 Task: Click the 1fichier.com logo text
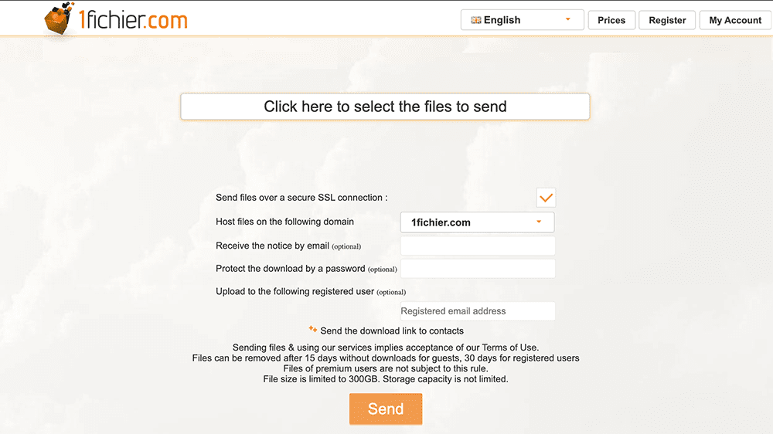133,21
